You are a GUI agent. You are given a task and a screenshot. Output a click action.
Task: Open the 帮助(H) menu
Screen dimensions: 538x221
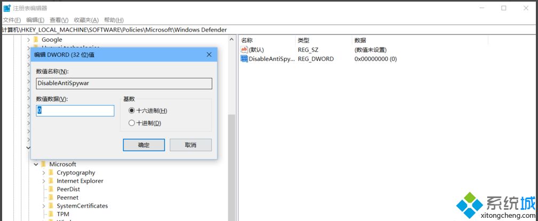(114, 20)
